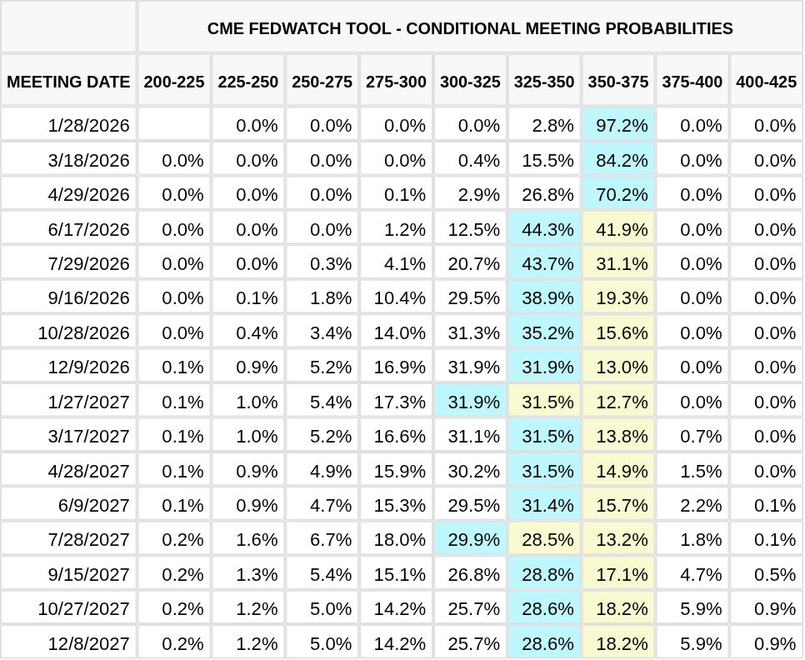805x660 pixels.
Task: Select the 70.2% cell for 4/29/2026
Action: click(621, 194)
